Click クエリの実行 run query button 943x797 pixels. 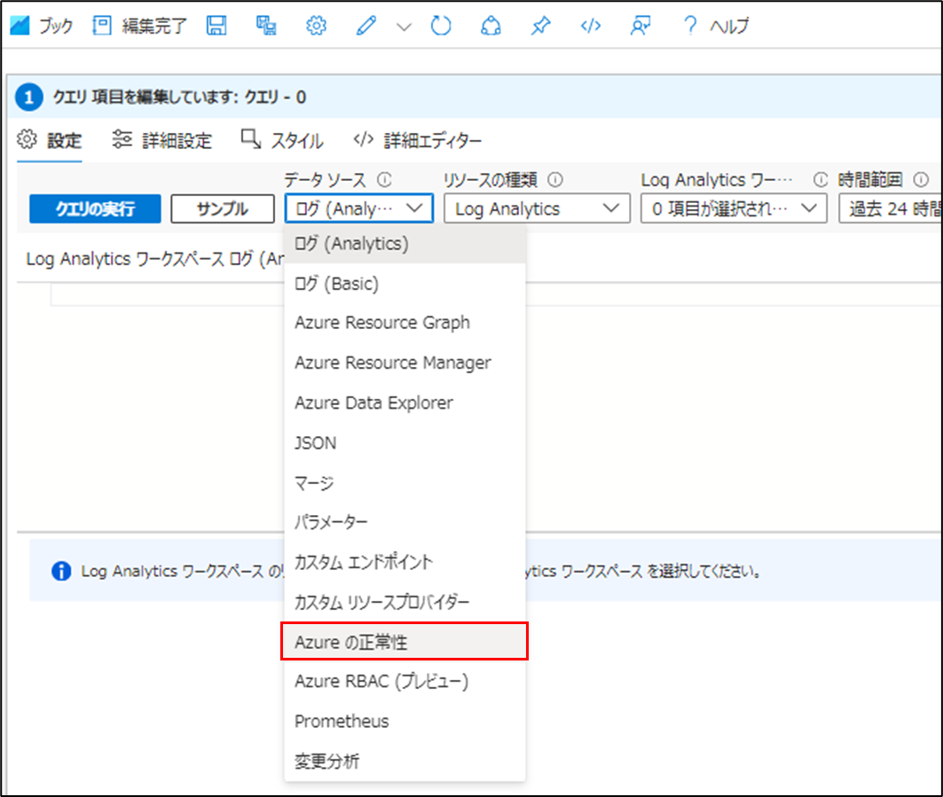tap(95, 208)
